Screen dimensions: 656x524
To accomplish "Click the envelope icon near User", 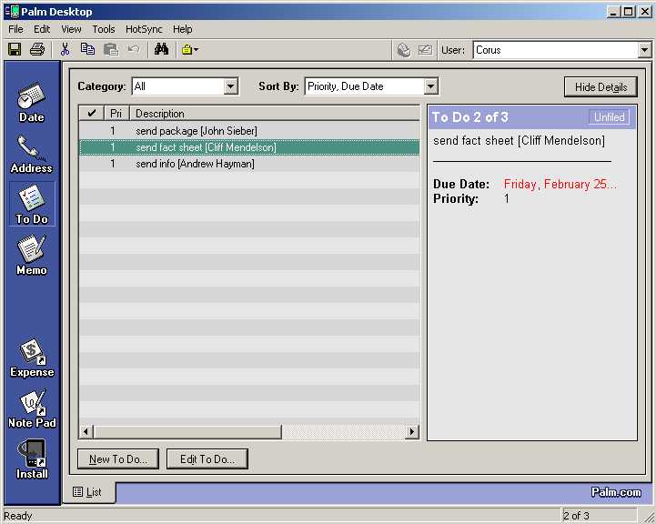I will tap(425, 50).
